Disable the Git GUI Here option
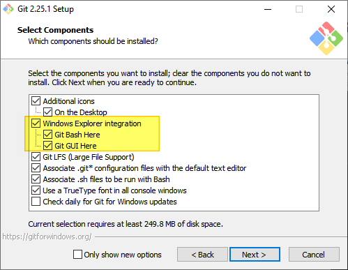The image size is (348, 270). coord(47,146)
